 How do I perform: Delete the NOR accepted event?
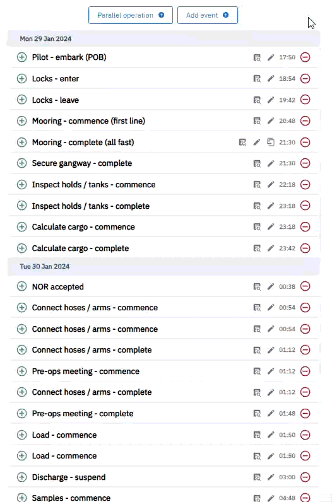pyautogui.click(x=305, y=286)
